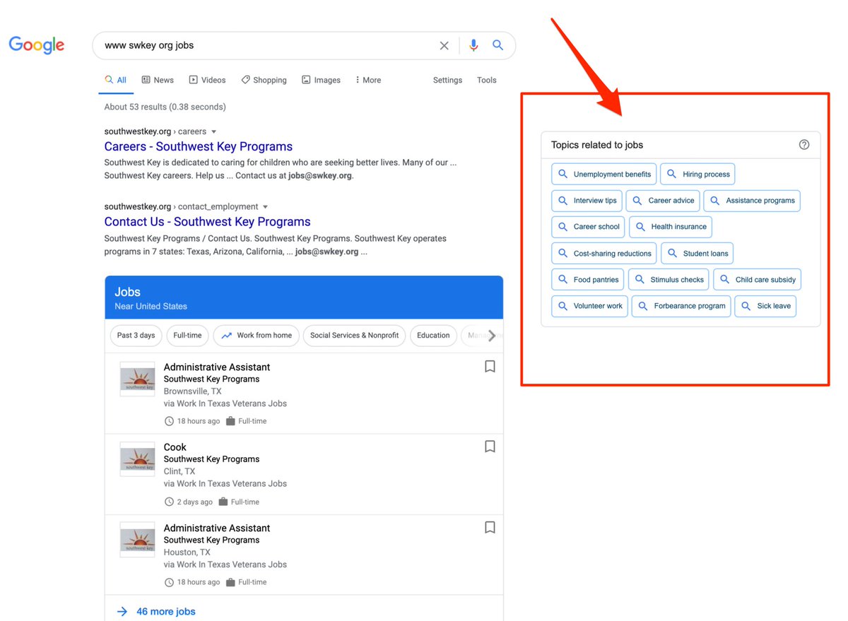Viewport: 848px width, 621px height.
Task: Open help icon in Topics related to jobs
Action: (804, 145)
